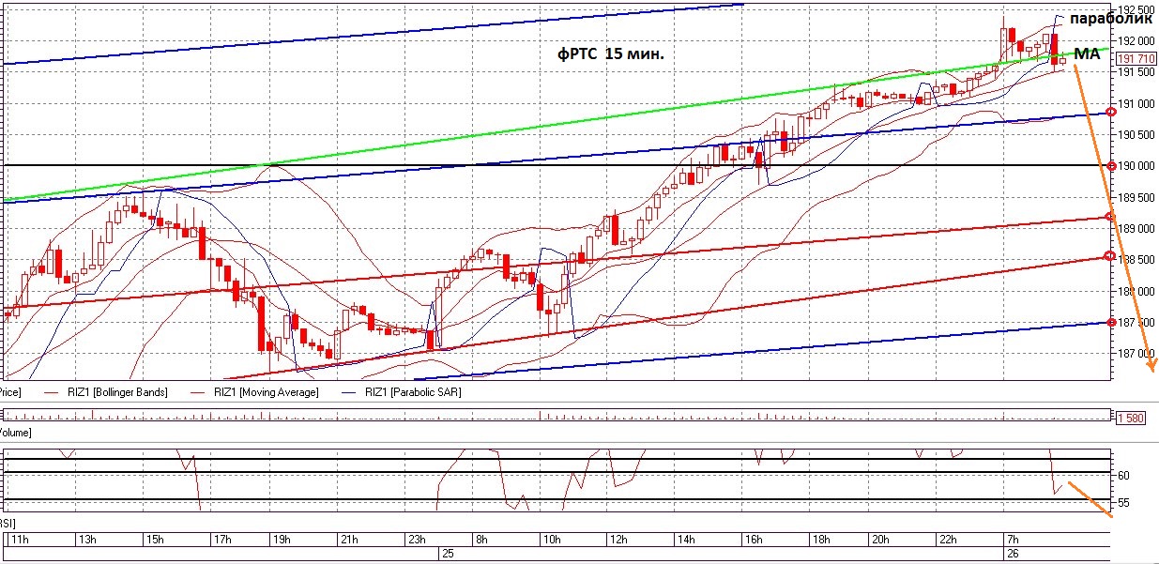The height and width of the screenshot is (564, 1159).
Task: Click the 189 500 price axis label
Action: (x=1136, y=197)
